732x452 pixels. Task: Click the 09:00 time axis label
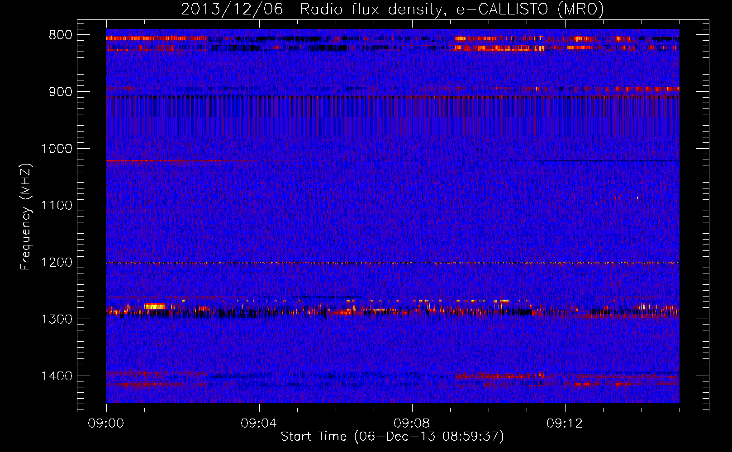click(106, 424)
